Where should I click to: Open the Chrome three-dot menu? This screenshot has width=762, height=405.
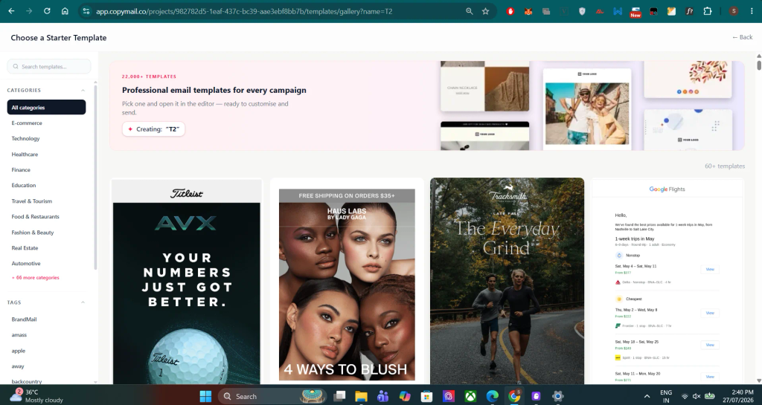(x=752, y=11)
